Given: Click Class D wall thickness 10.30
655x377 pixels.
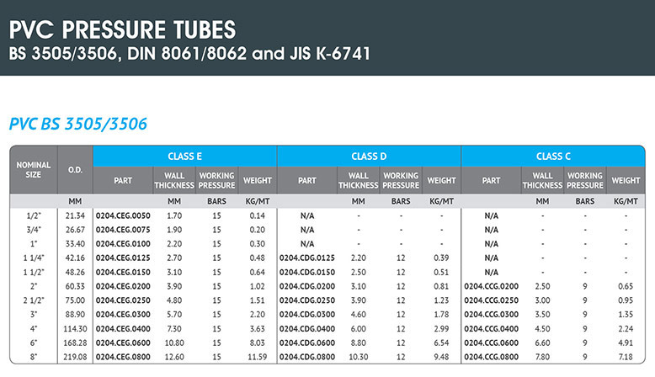Looking at the screenshot, I should (x=359, y=357).
